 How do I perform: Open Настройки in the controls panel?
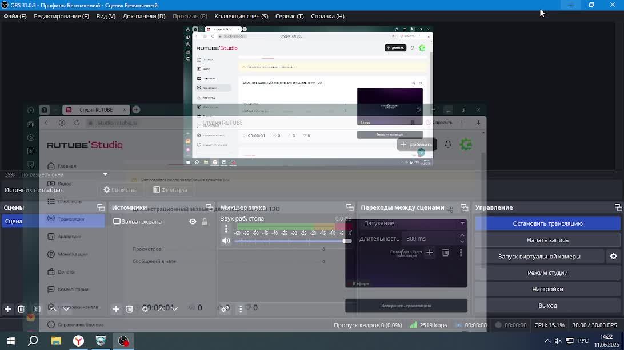[x=547, y=289]
